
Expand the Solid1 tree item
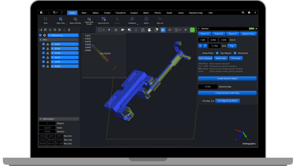(53, 44)
